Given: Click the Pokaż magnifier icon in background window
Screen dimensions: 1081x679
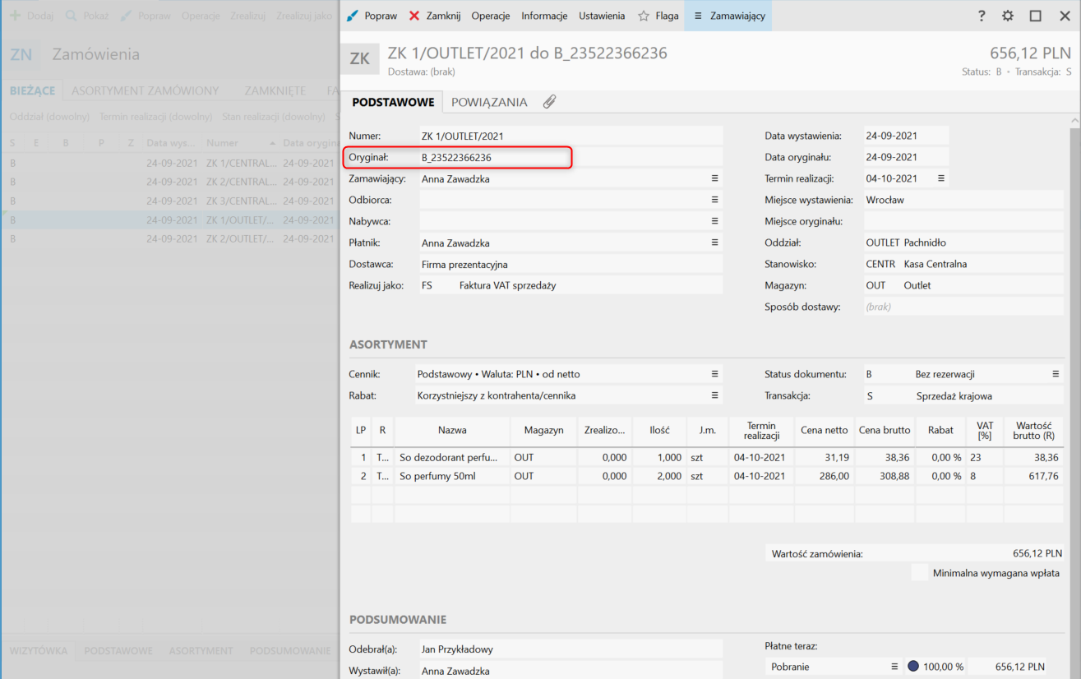Looking at the screenshot, I should pyautogui.click(x=72, y=16).
